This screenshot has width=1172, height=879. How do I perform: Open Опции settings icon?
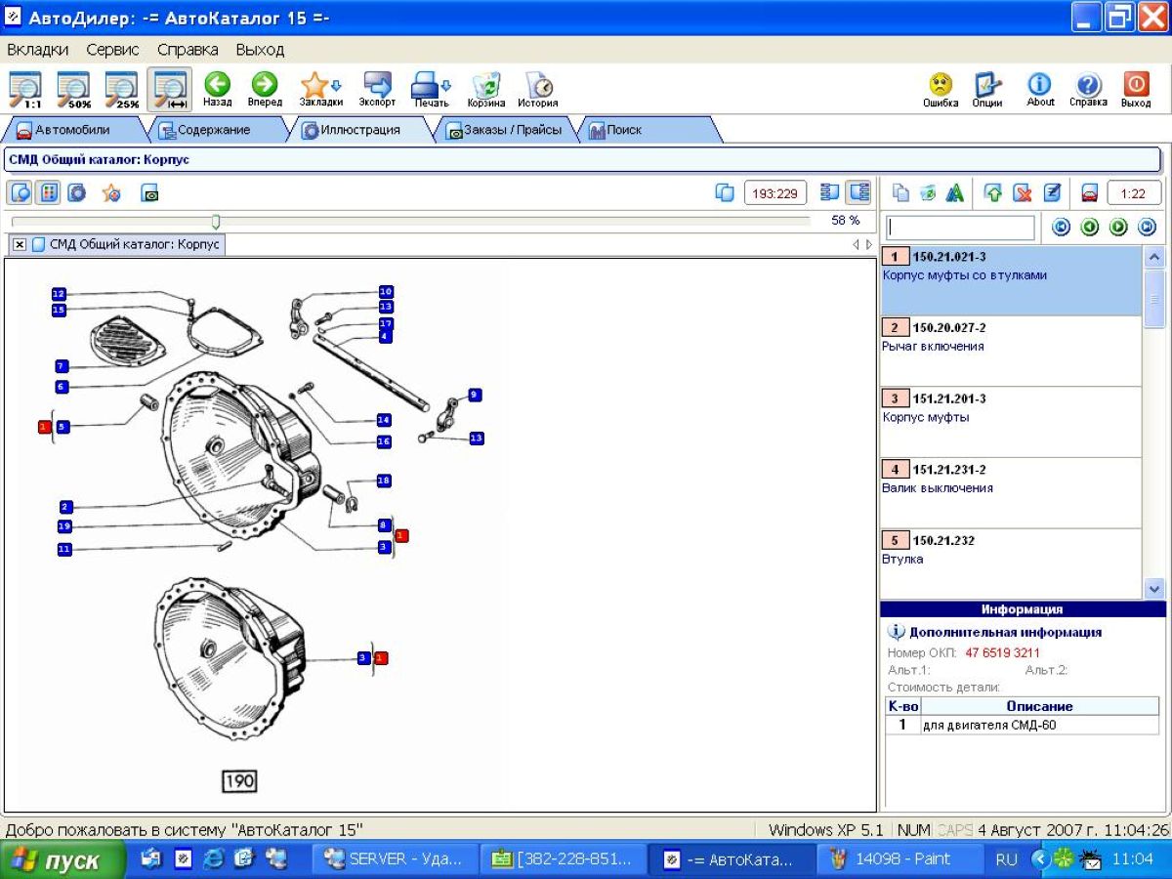(986, 88)
